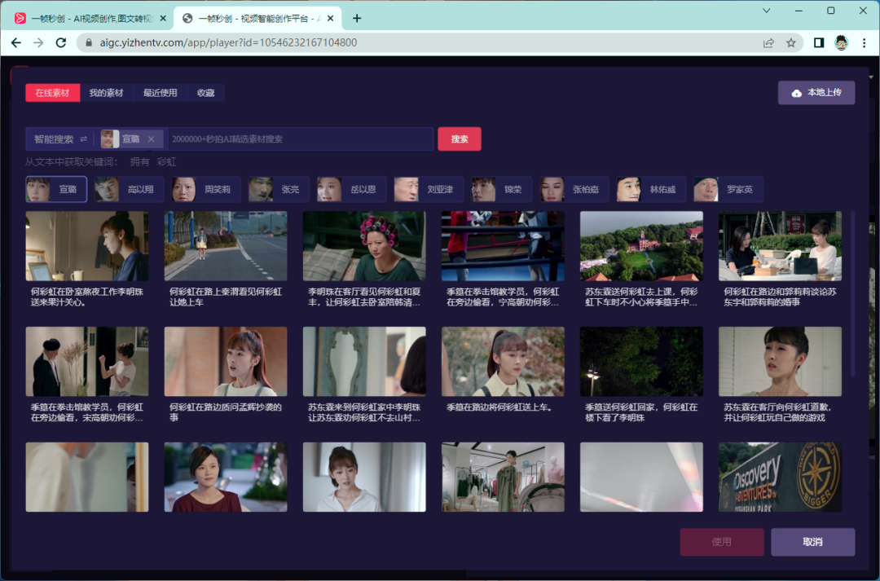Viewport: 880px width, 581px height.
Task: Toggle browser side panel icon
Action: click(x=819, y=42)
